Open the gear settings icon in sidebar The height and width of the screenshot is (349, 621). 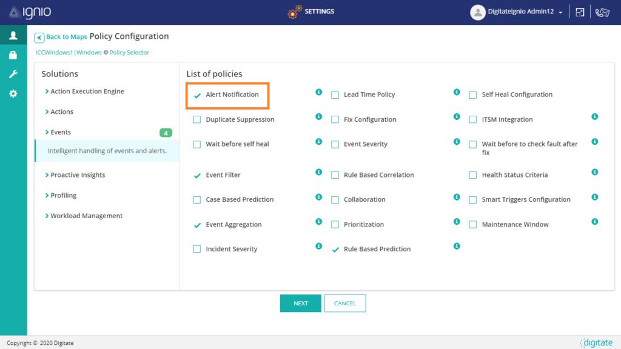pos(13,94)
